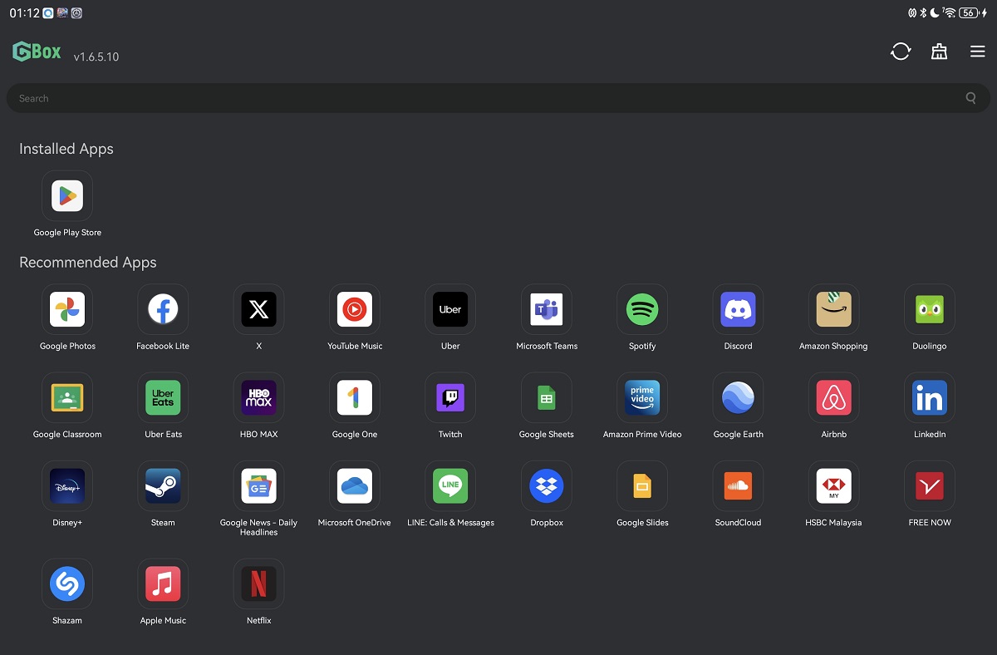Open Google One
Screen dimensions: 997x655
(355, 397)
